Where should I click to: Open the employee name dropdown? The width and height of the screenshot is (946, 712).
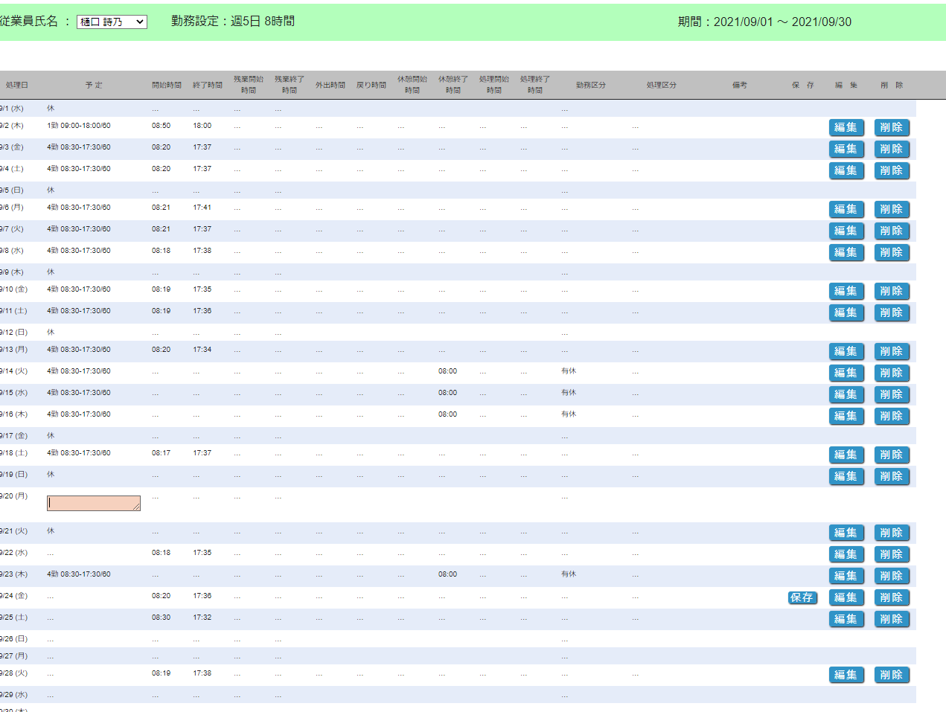click(x=112, y=22)
